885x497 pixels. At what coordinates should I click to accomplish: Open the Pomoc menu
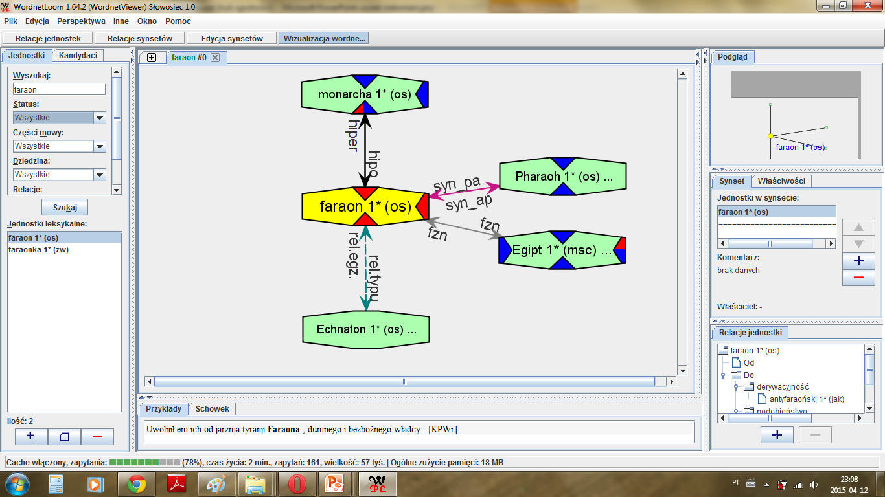pyautogui.click(x=178, y=21)
